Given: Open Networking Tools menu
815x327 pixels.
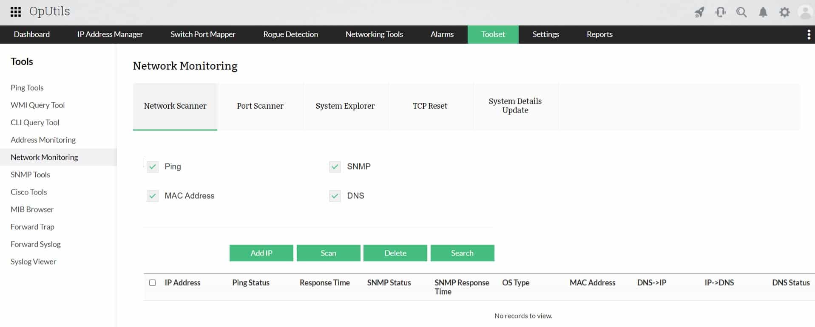Looking at the screenshot, I should pos(374,34).
